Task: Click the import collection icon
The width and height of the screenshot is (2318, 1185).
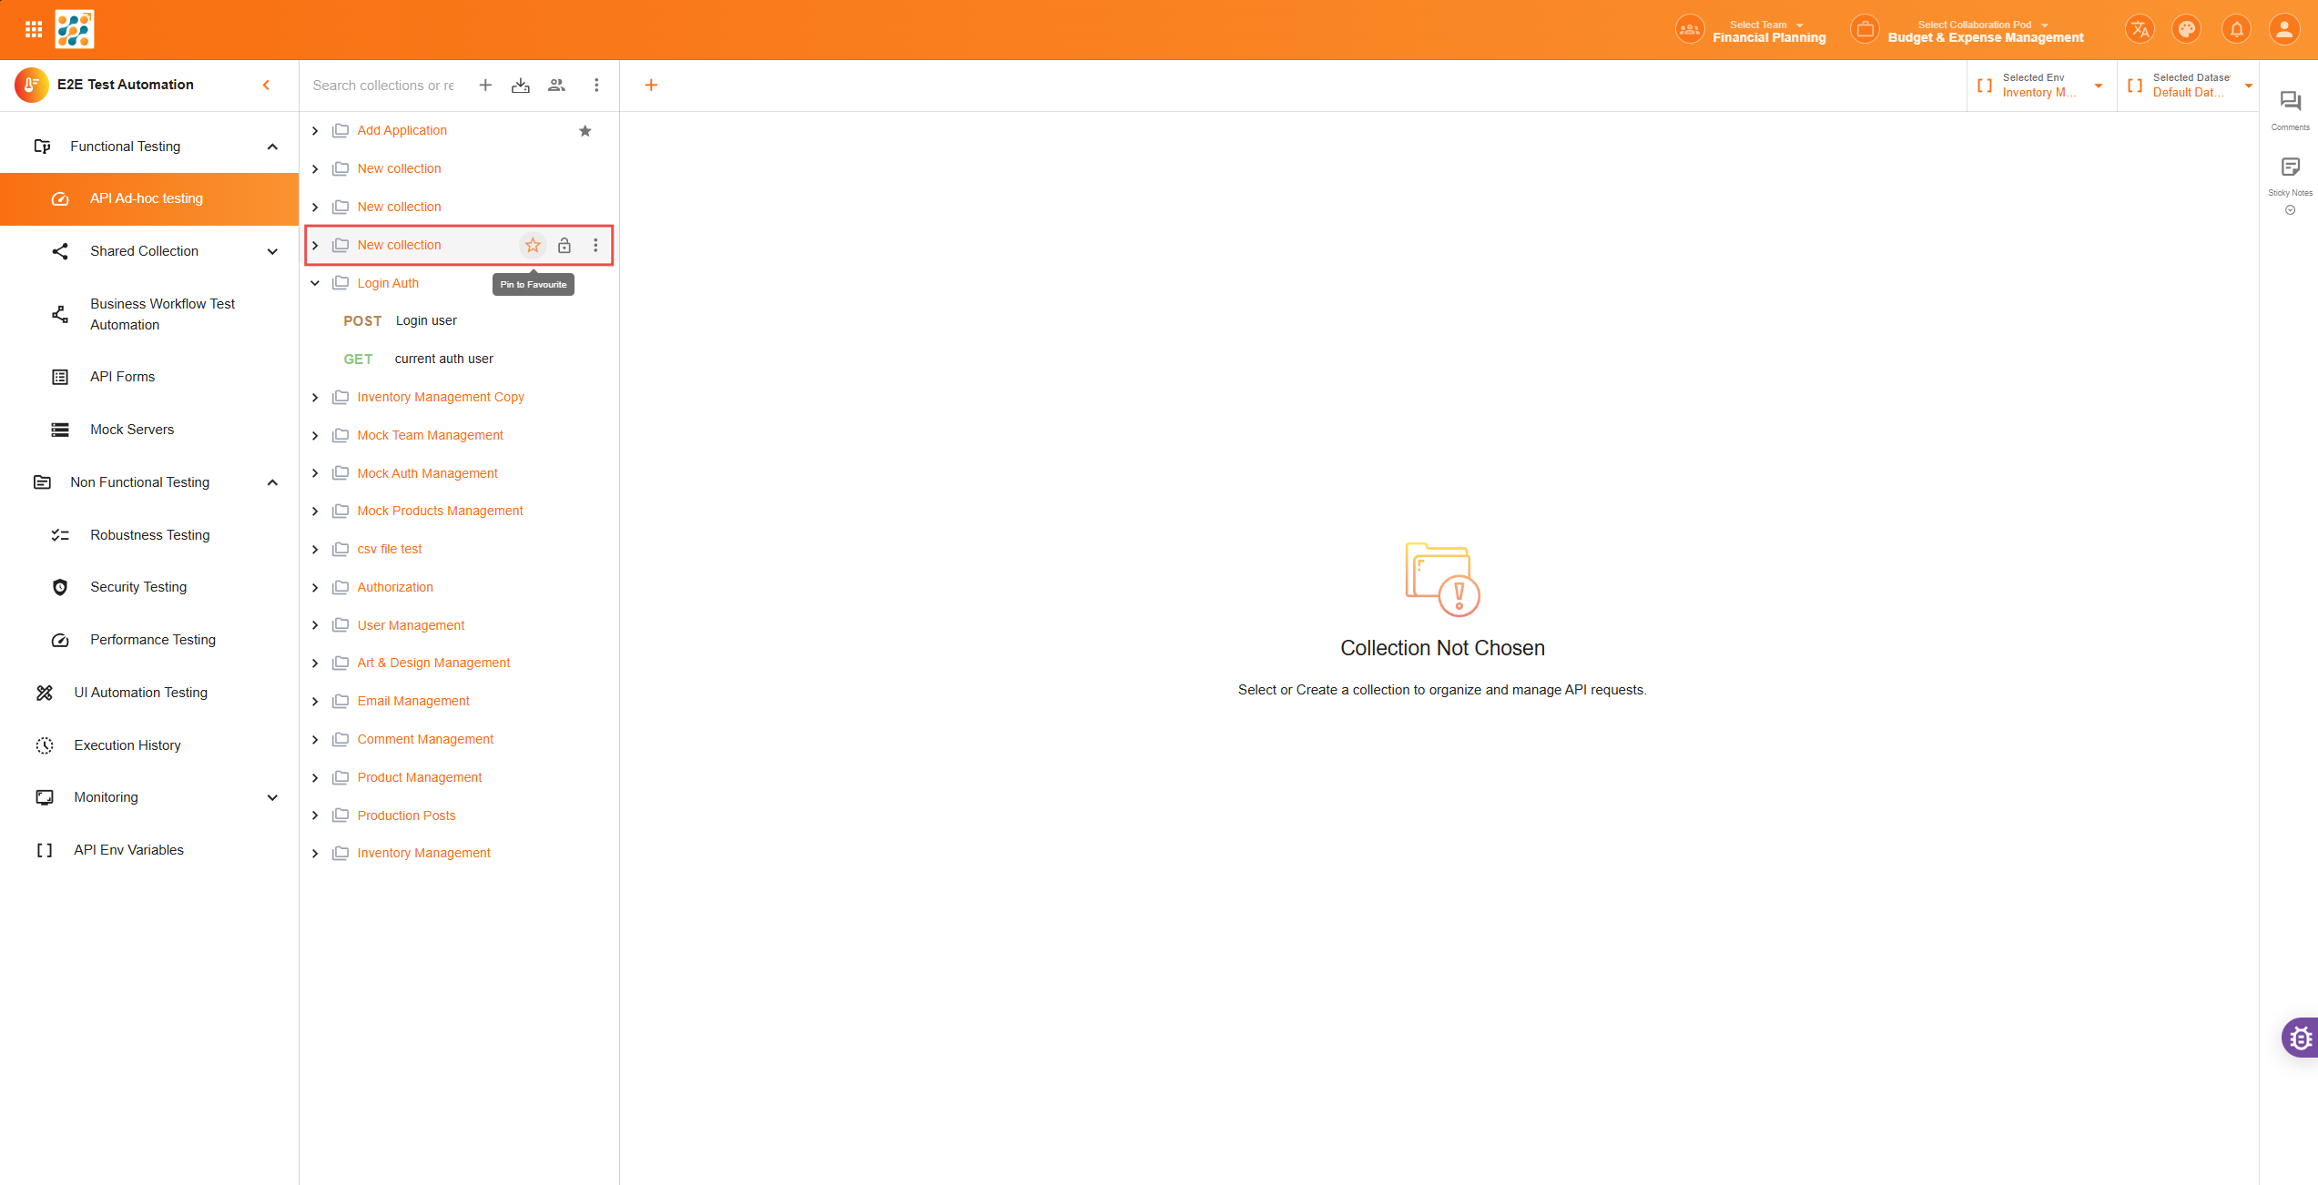Action: 521,86
